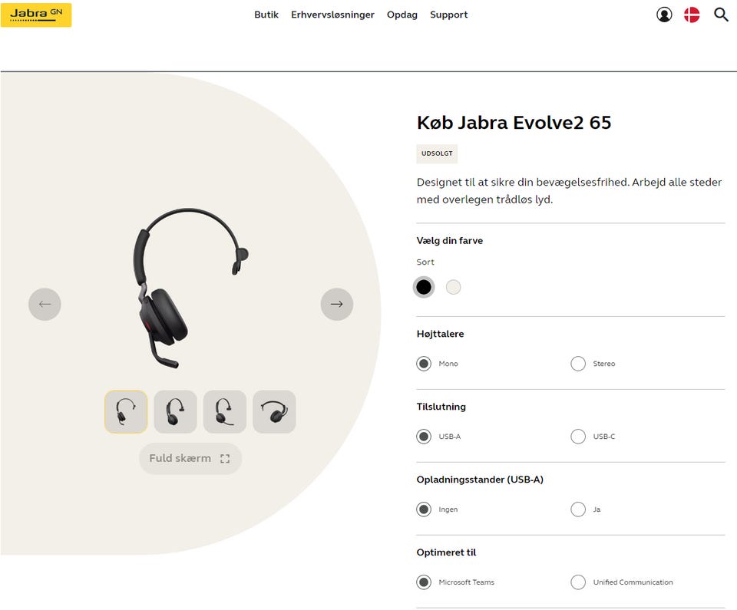Choose USB-C connection radio button
Viewport: 737px width, 610px height.
[x=578, y=437]
